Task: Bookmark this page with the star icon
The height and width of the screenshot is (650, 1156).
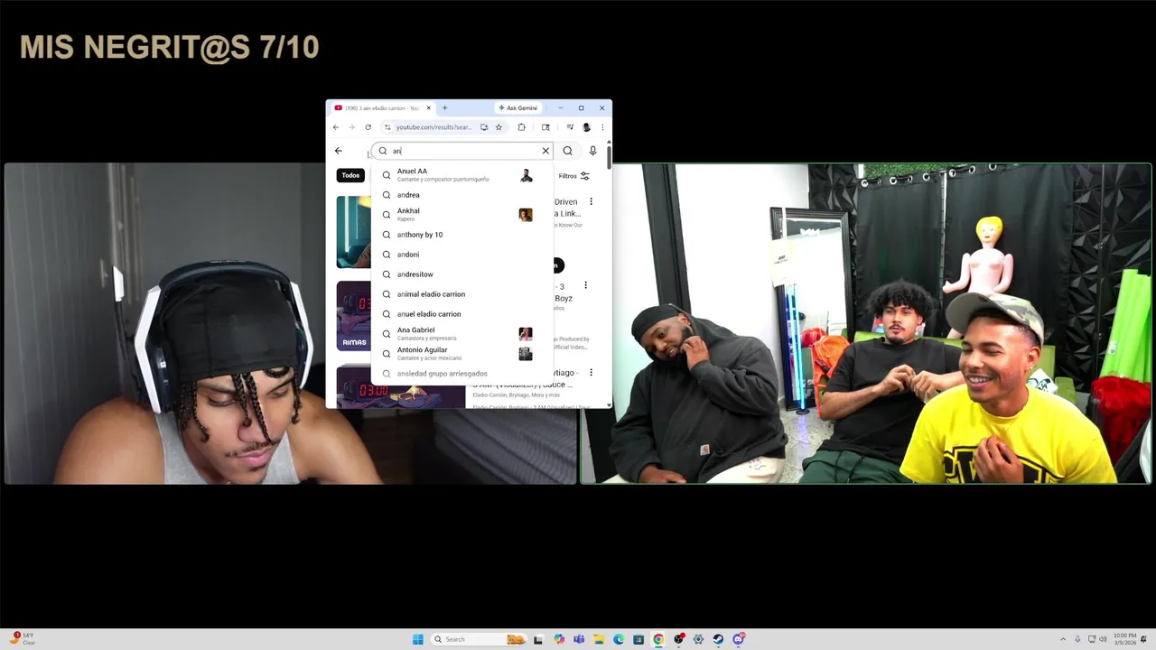Action: point(499,127)
